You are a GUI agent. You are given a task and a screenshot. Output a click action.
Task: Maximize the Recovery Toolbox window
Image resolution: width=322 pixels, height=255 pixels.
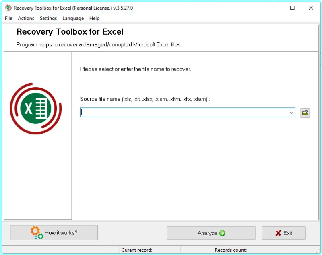[292, 8]
